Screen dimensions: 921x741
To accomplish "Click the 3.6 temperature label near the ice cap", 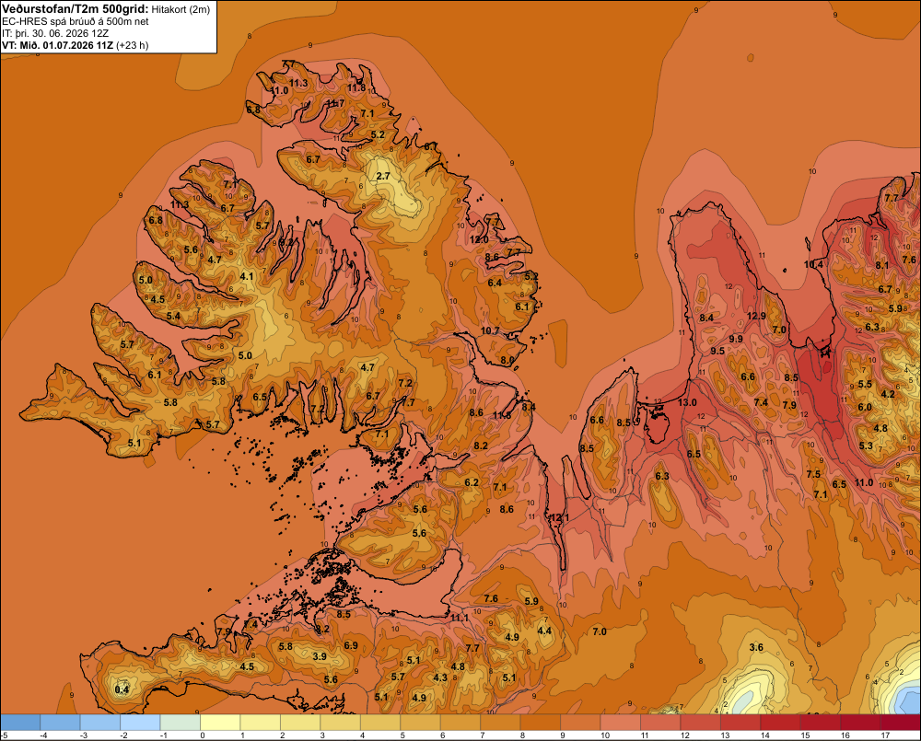I will (756, 648).
